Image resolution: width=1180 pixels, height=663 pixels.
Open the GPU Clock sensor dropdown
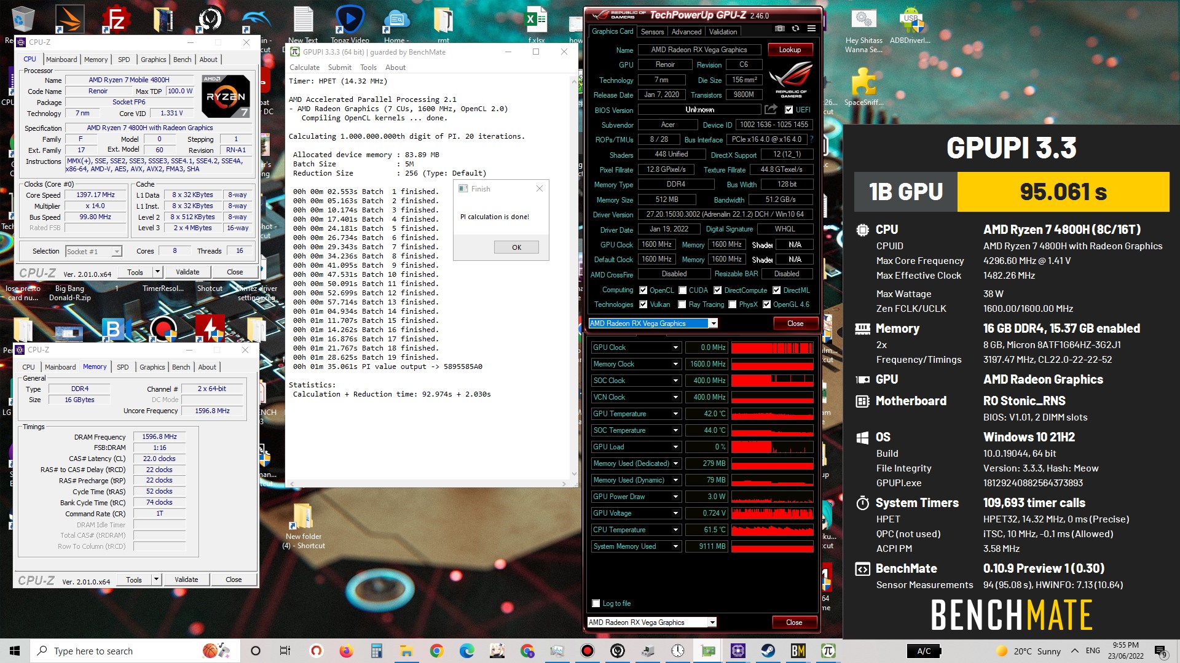pyautogui.click(x=675, y=347)
